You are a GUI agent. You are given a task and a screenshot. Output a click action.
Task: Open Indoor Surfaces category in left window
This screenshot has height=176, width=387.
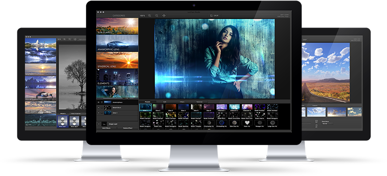[40, 95]
